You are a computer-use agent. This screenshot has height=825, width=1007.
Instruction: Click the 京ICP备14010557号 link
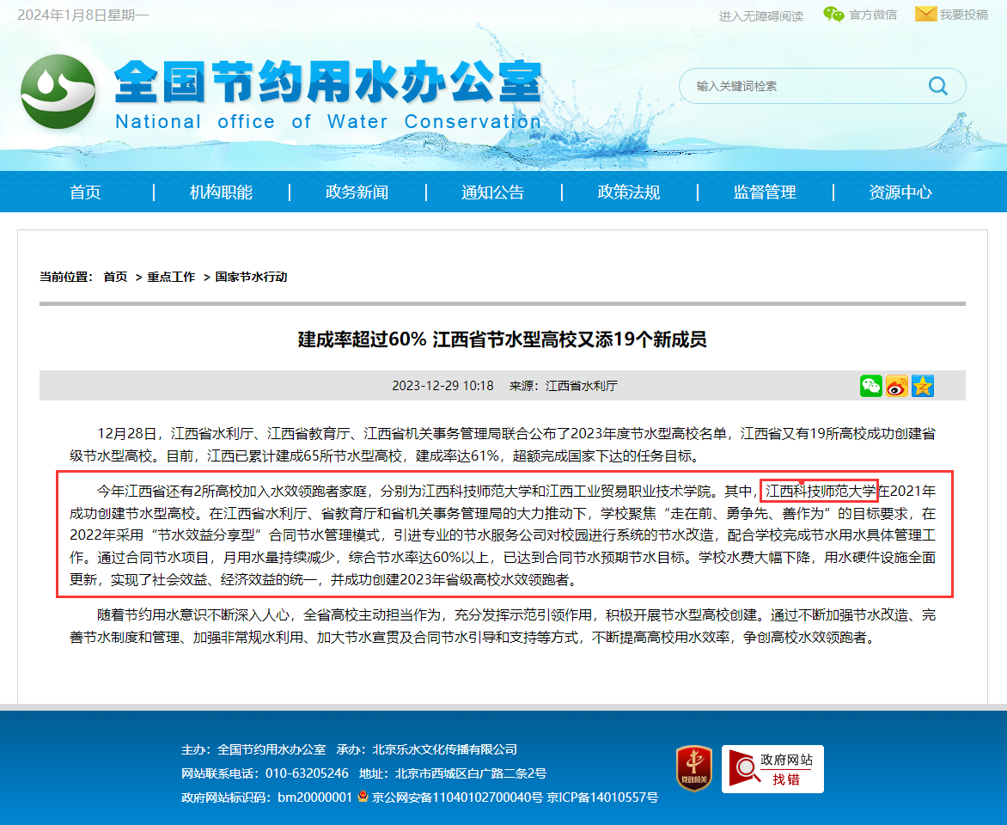[x=602, y=797]
